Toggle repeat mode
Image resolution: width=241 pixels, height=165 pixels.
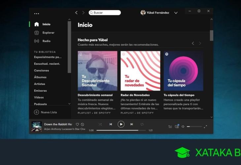tap(142, 124)
